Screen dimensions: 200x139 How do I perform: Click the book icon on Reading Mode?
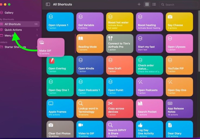80,38
